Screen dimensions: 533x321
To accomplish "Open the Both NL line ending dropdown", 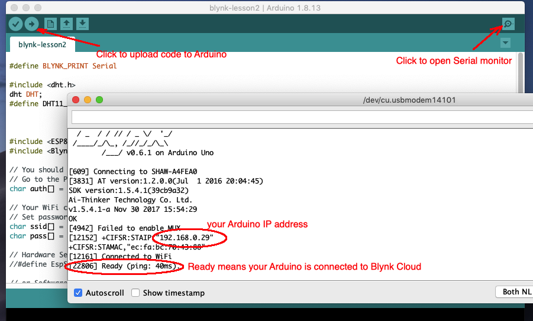I will (514, 292).
